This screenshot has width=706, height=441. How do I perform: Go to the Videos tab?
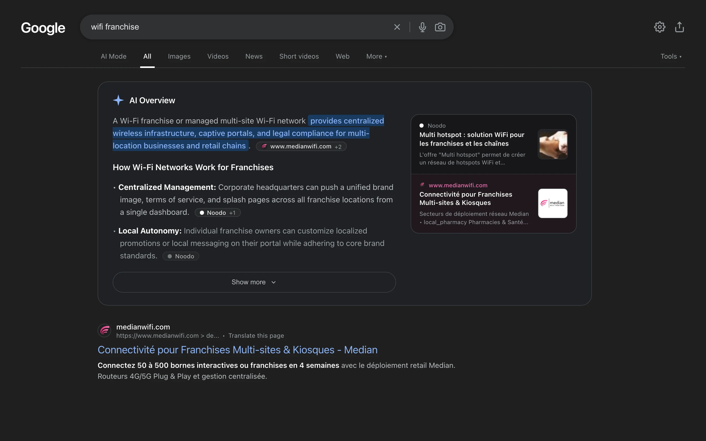(x=218, y=56)
